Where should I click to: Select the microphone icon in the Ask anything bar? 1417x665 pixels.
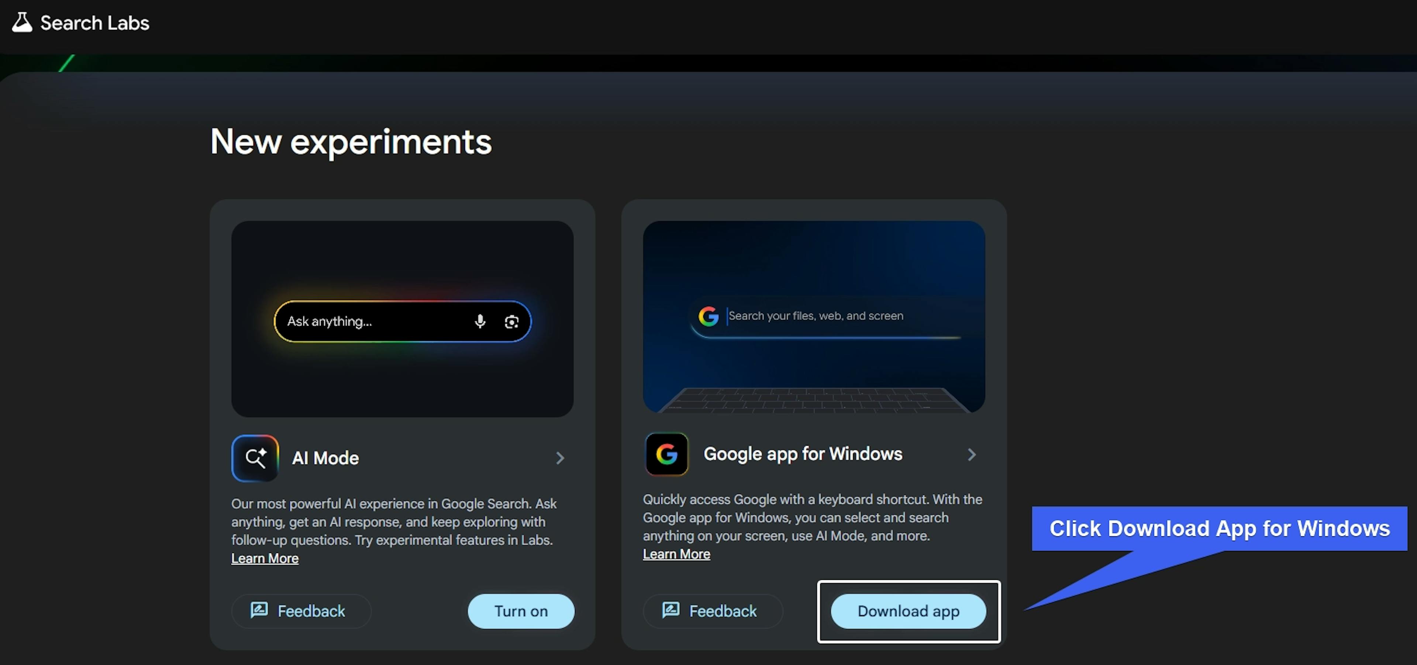coord(480,321)
